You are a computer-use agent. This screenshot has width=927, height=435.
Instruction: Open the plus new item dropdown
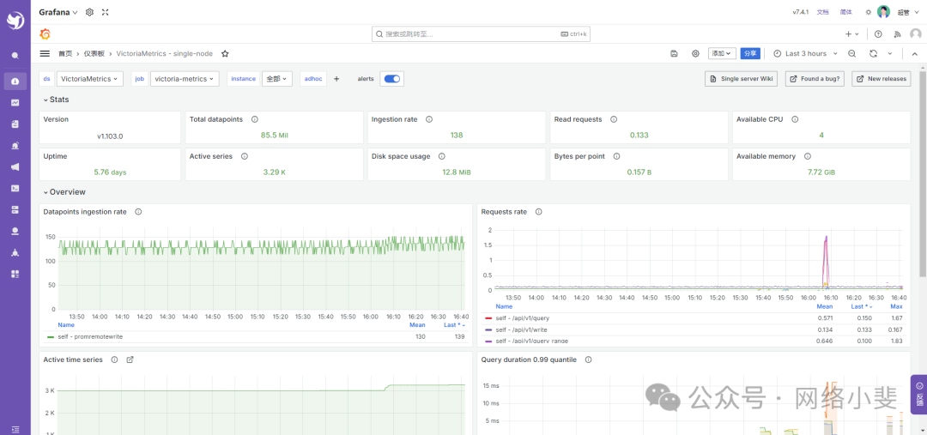(x=852, y=34)
